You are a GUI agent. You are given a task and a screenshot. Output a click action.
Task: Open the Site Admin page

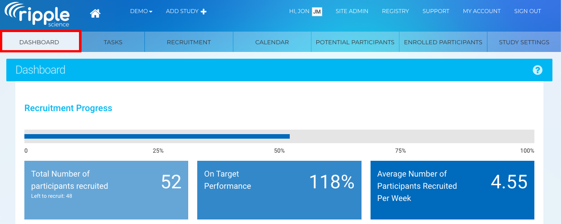352,11
